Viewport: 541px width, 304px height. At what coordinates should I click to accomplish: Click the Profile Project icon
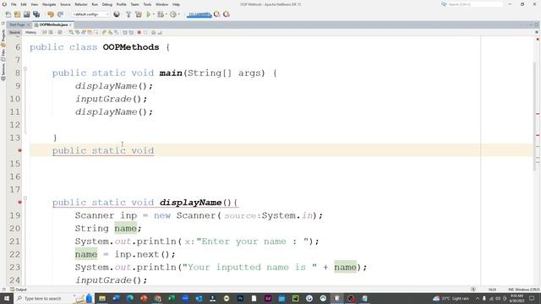[x=173, y=14]
